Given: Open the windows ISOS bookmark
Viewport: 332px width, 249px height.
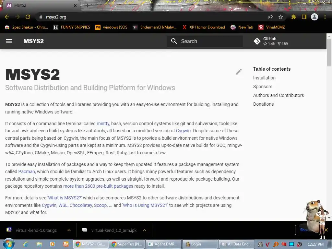Looking at the screenshot, I should coord(112,27).
